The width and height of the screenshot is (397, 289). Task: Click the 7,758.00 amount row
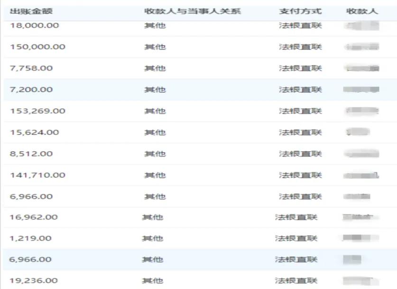(31, 68)
